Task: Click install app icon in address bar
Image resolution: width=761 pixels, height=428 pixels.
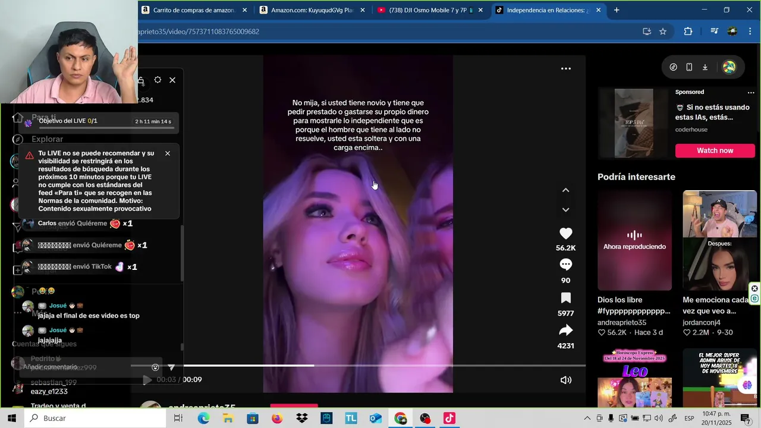Action: tap(647, 32)
